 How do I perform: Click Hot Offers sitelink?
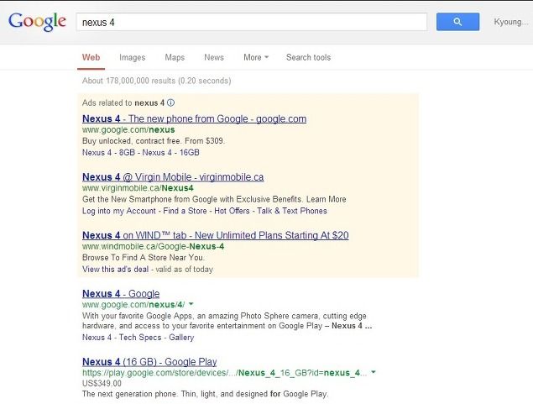point(232,211)
